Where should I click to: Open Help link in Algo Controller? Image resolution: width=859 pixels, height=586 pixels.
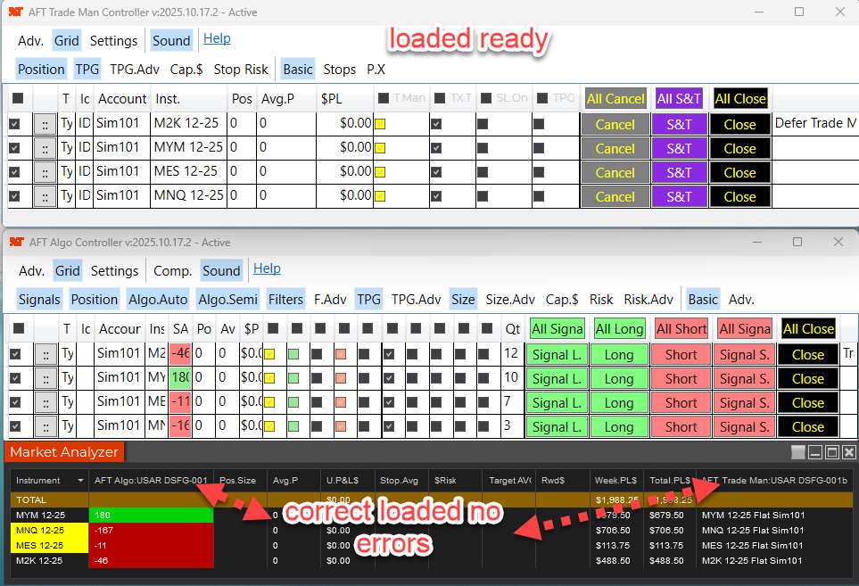point(267,268)
